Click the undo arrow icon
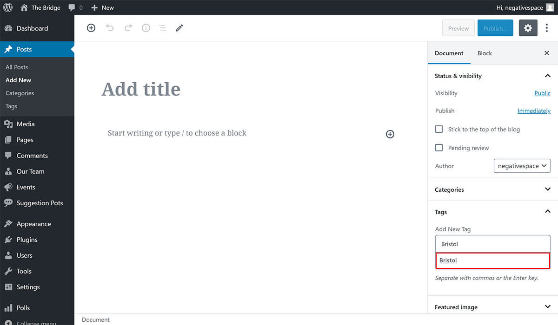 click(110, 28)
